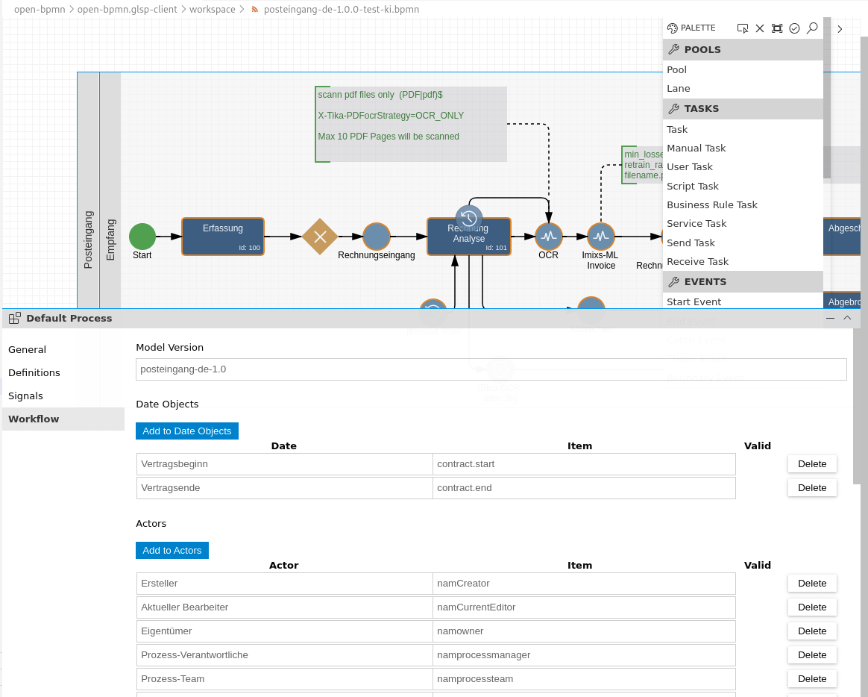This screenshot has width=868, height=697.
Task: Collapse the Default Process panel
Action: point(830,318)
